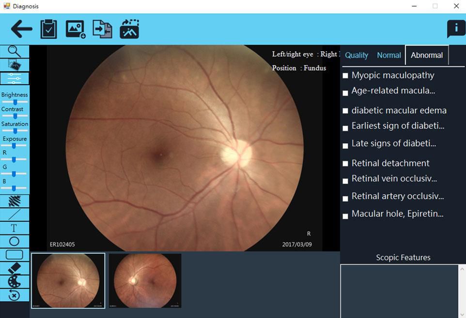Select the magnifying glass zoom tool
This screenshot has width=466, height=318.
(15, 51)
